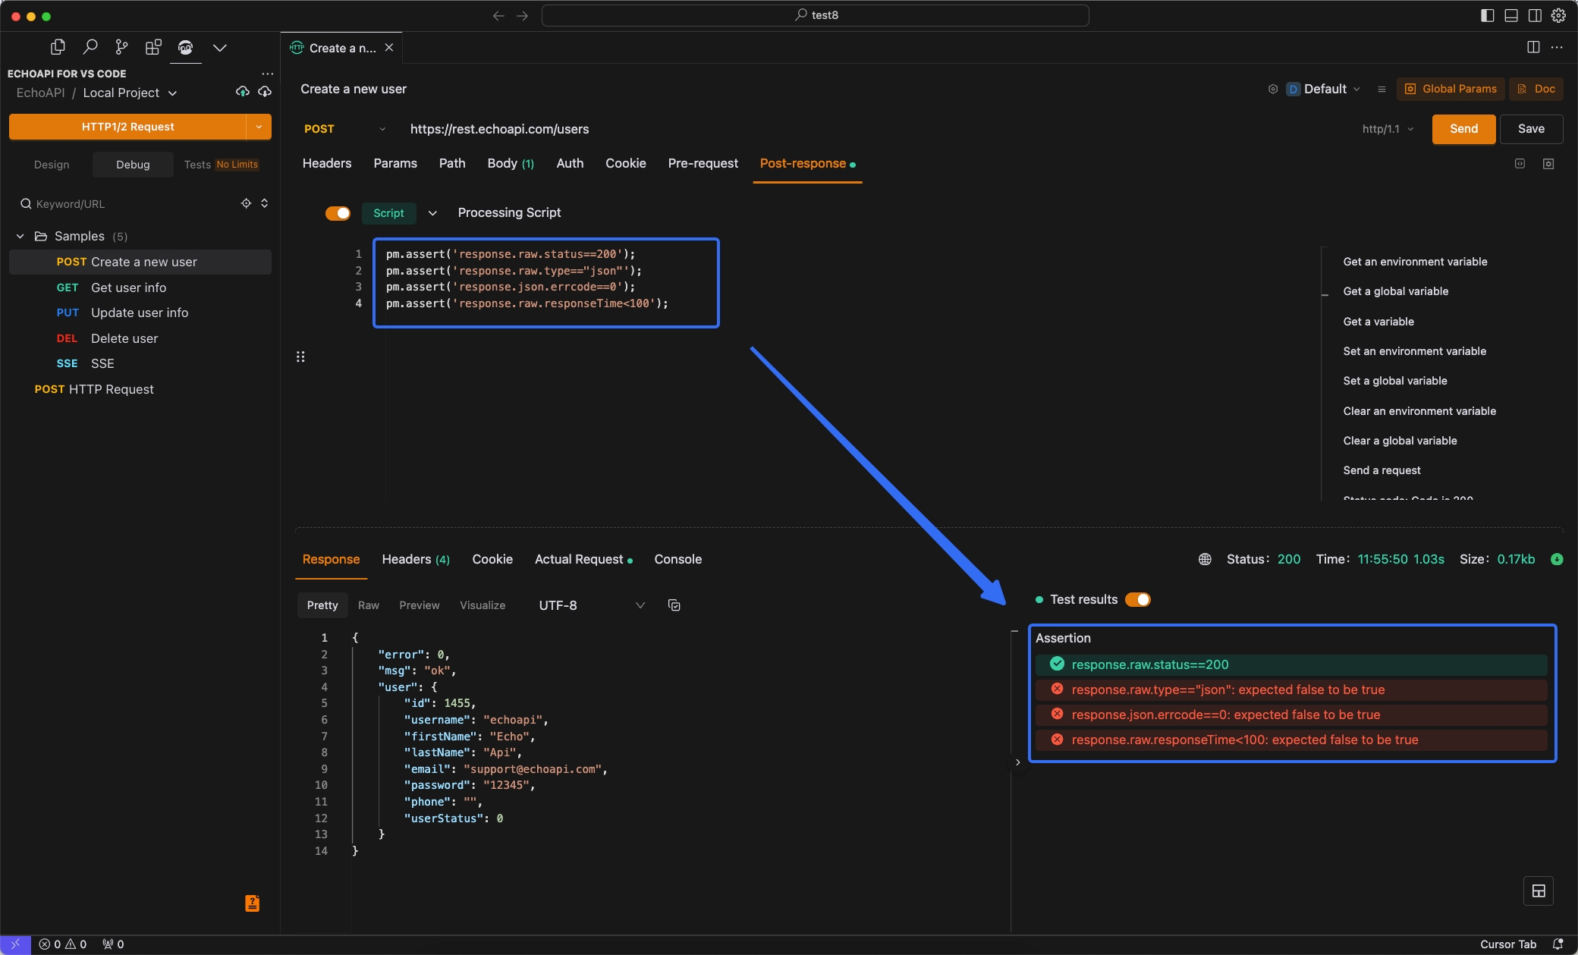Click the green status indicator after Size
This screenshot has width=1578, height=955.
click(1557, 559)
